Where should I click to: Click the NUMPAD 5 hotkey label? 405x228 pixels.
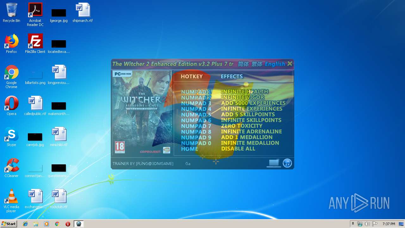[x=196, y=115]
